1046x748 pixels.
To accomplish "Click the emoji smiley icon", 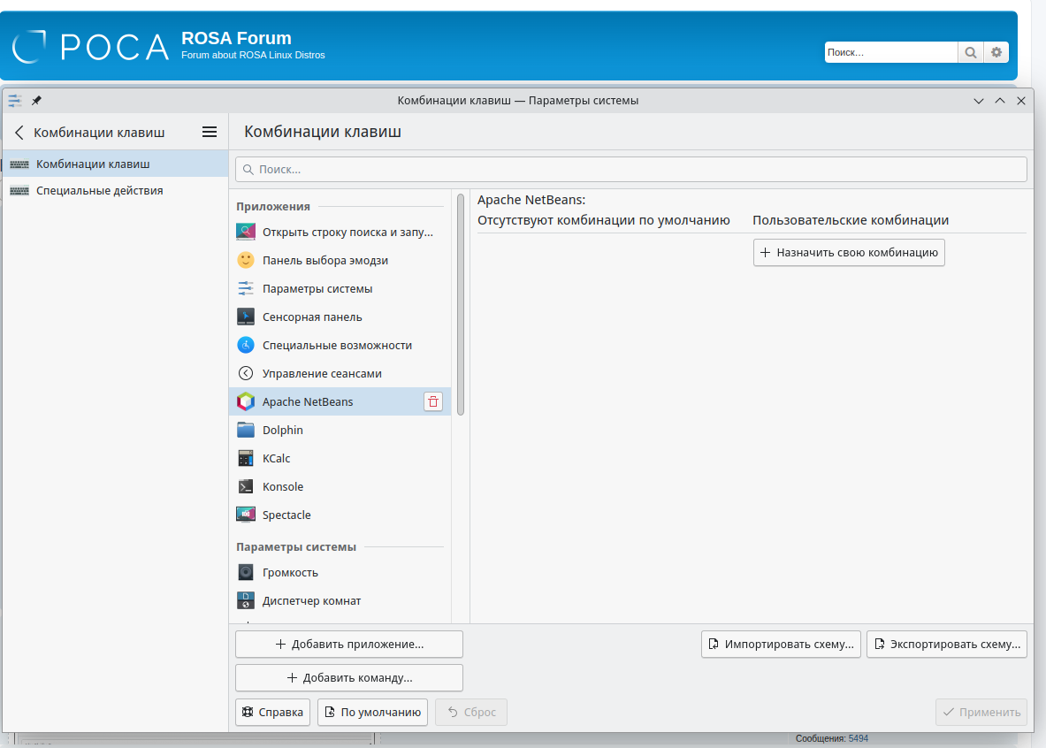I will [x=246, y=260].
